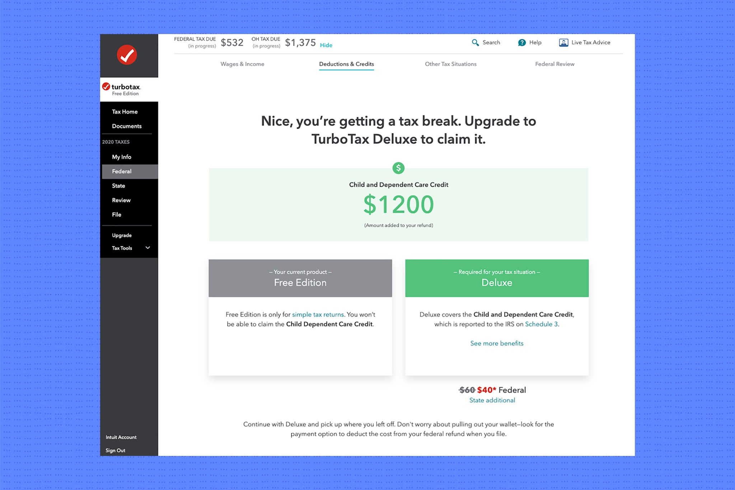Hide the tax amounts in progress

point(327,44)
